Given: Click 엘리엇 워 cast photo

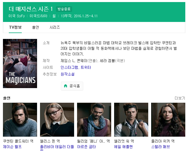Looking at the screenshot, I should 131,119.
